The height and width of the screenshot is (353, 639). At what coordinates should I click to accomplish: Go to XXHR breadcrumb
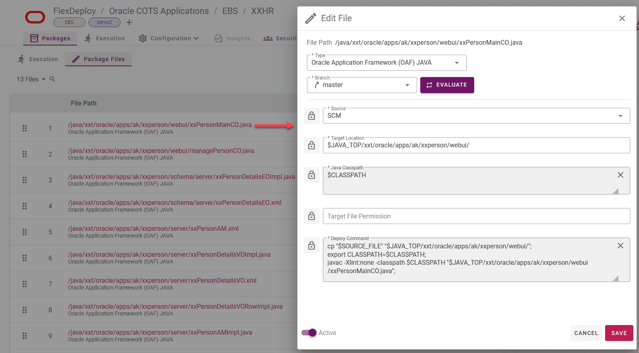click(x=263, y=11)
